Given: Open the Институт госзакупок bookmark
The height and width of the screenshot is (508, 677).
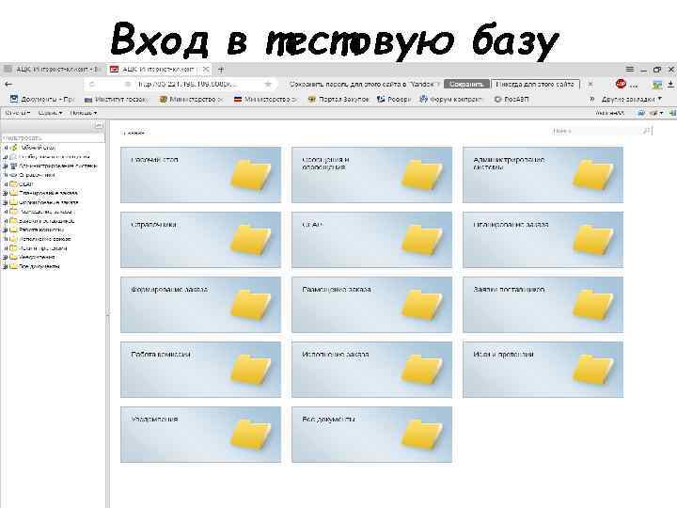Looking at the screenshot, I should [x=117, y=99].
